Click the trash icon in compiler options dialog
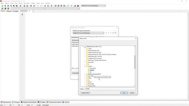Screen dimensions: 189x106 [x=115, y=33]
